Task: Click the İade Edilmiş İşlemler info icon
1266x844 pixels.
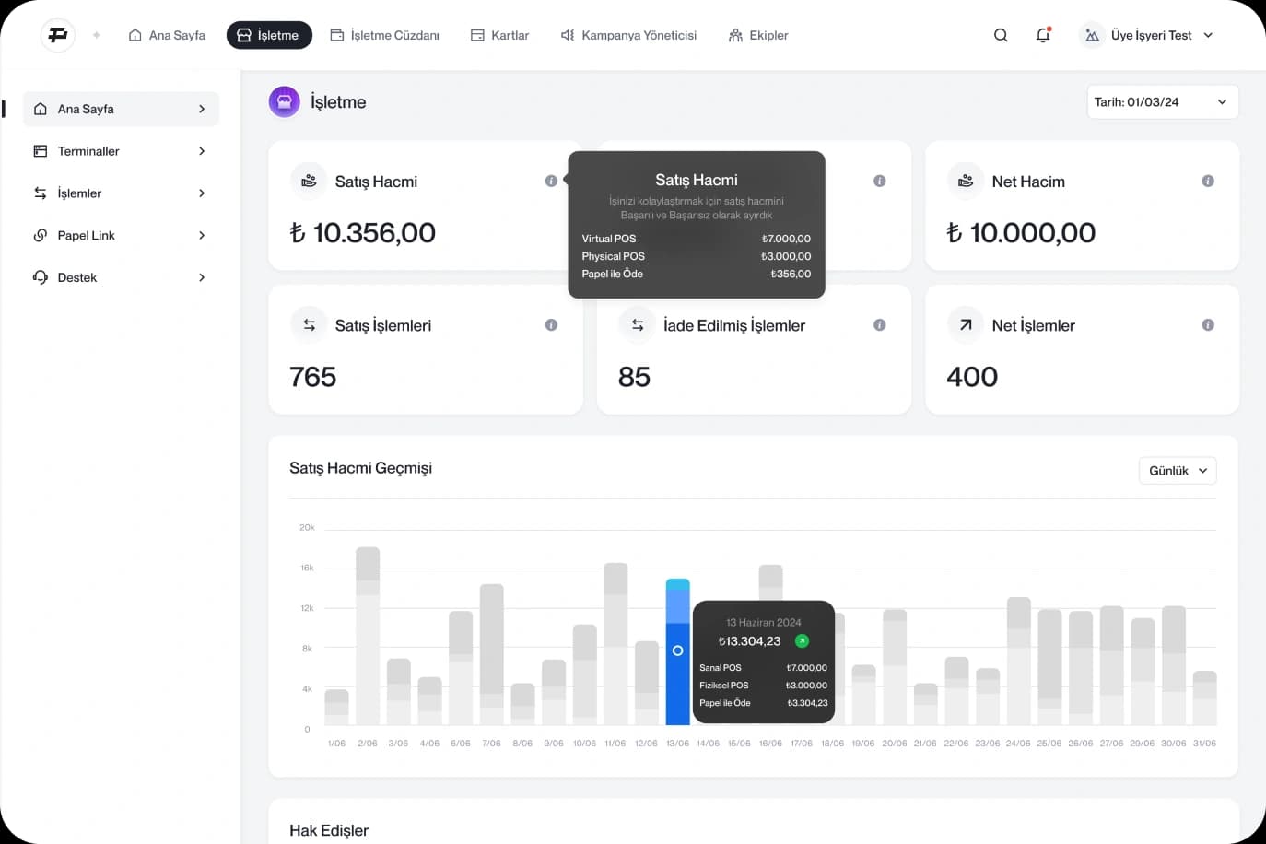Action: pyautogui.click(x=880, y=324)
